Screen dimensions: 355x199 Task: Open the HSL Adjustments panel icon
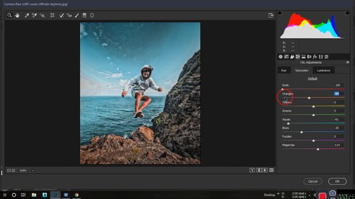coord(298,56)
